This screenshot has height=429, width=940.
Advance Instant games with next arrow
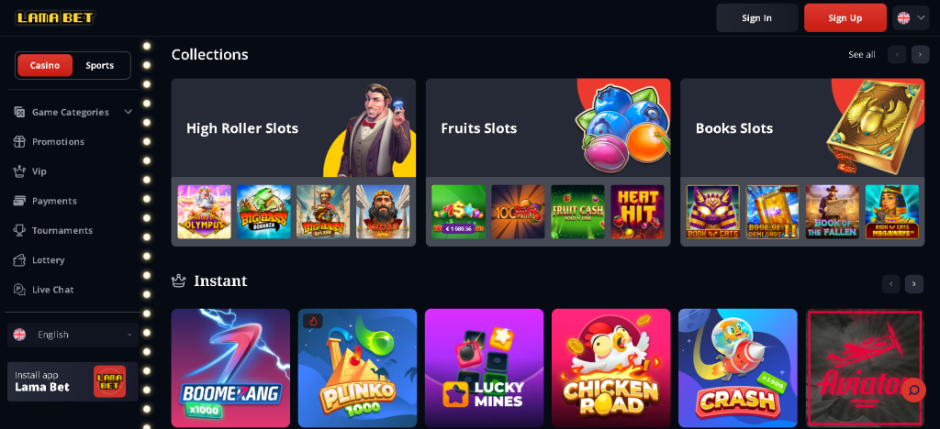tap(914, 284)
